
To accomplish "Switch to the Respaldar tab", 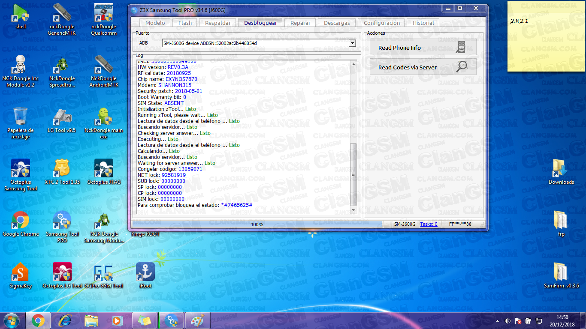I will 218,23.
